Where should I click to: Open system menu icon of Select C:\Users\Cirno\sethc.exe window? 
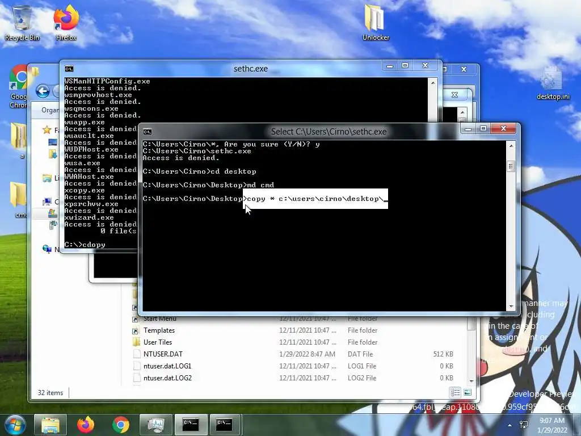tap(148, 132)
